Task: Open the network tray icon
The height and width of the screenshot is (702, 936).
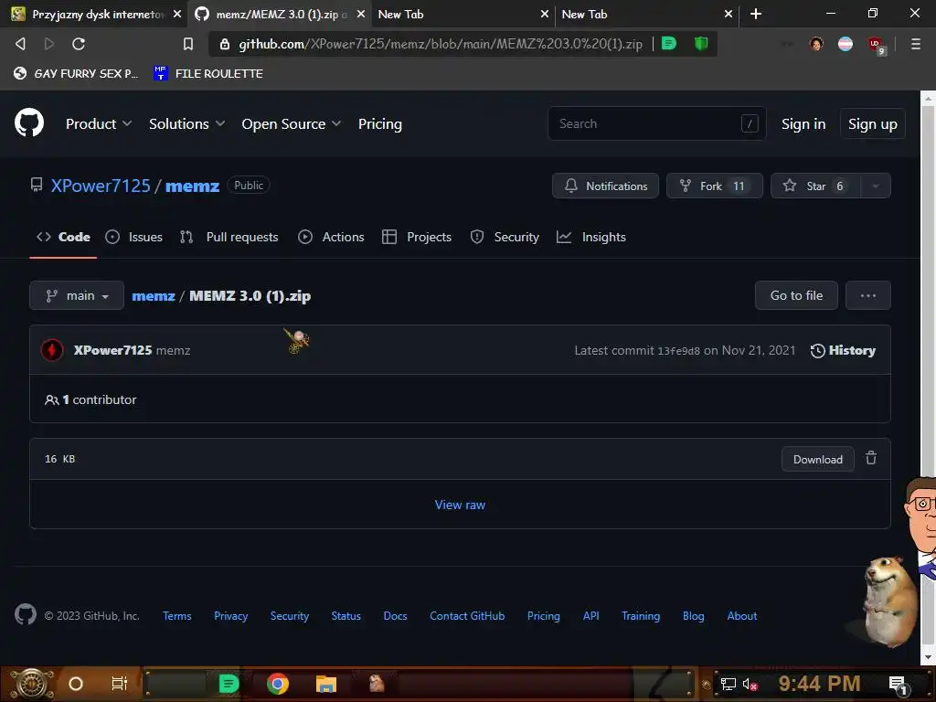Action: pos(728,684)
